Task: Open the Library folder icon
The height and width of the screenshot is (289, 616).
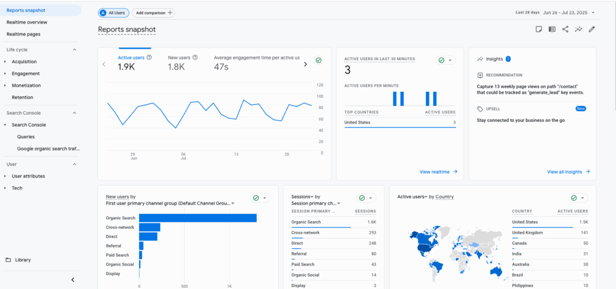Action: coord(8,260)
